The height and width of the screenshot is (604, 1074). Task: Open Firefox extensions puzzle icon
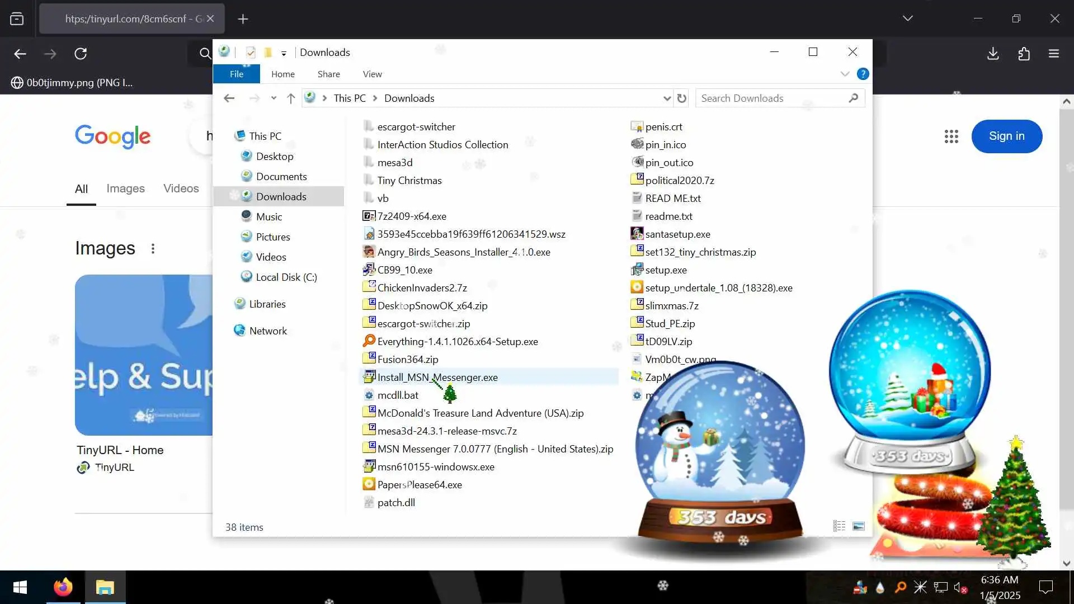(x=1024, y=54)
